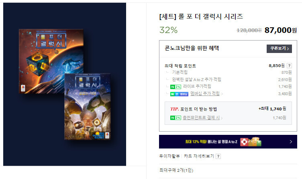Click the question mark beside 8,850원 points
The height and width of the screenshot is (179, 302).
(x=289, y=66)
